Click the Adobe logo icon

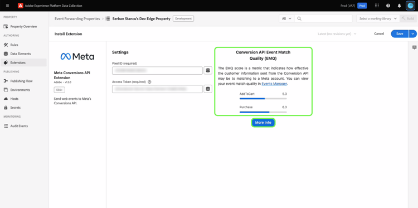tap(21, 6)
